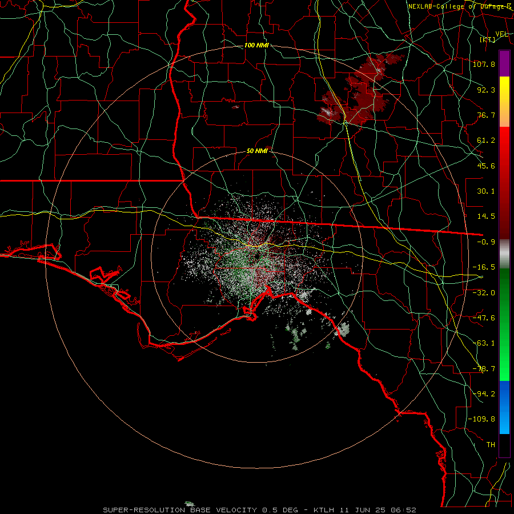Screen dimensions: 514x514
Task: Click the TH legend label
Action: pos(491,444)
